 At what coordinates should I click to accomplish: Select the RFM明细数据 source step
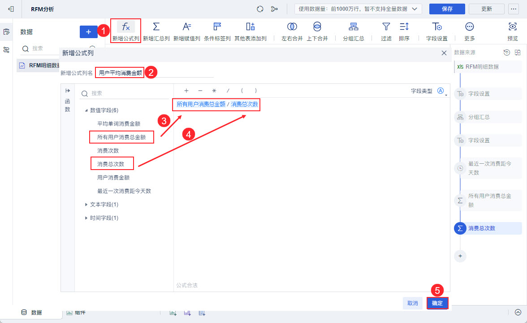coord(488,66)
